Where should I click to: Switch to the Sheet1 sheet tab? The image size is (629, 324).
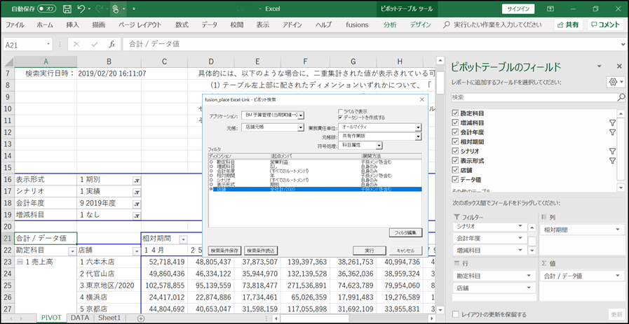click(109, 318)
